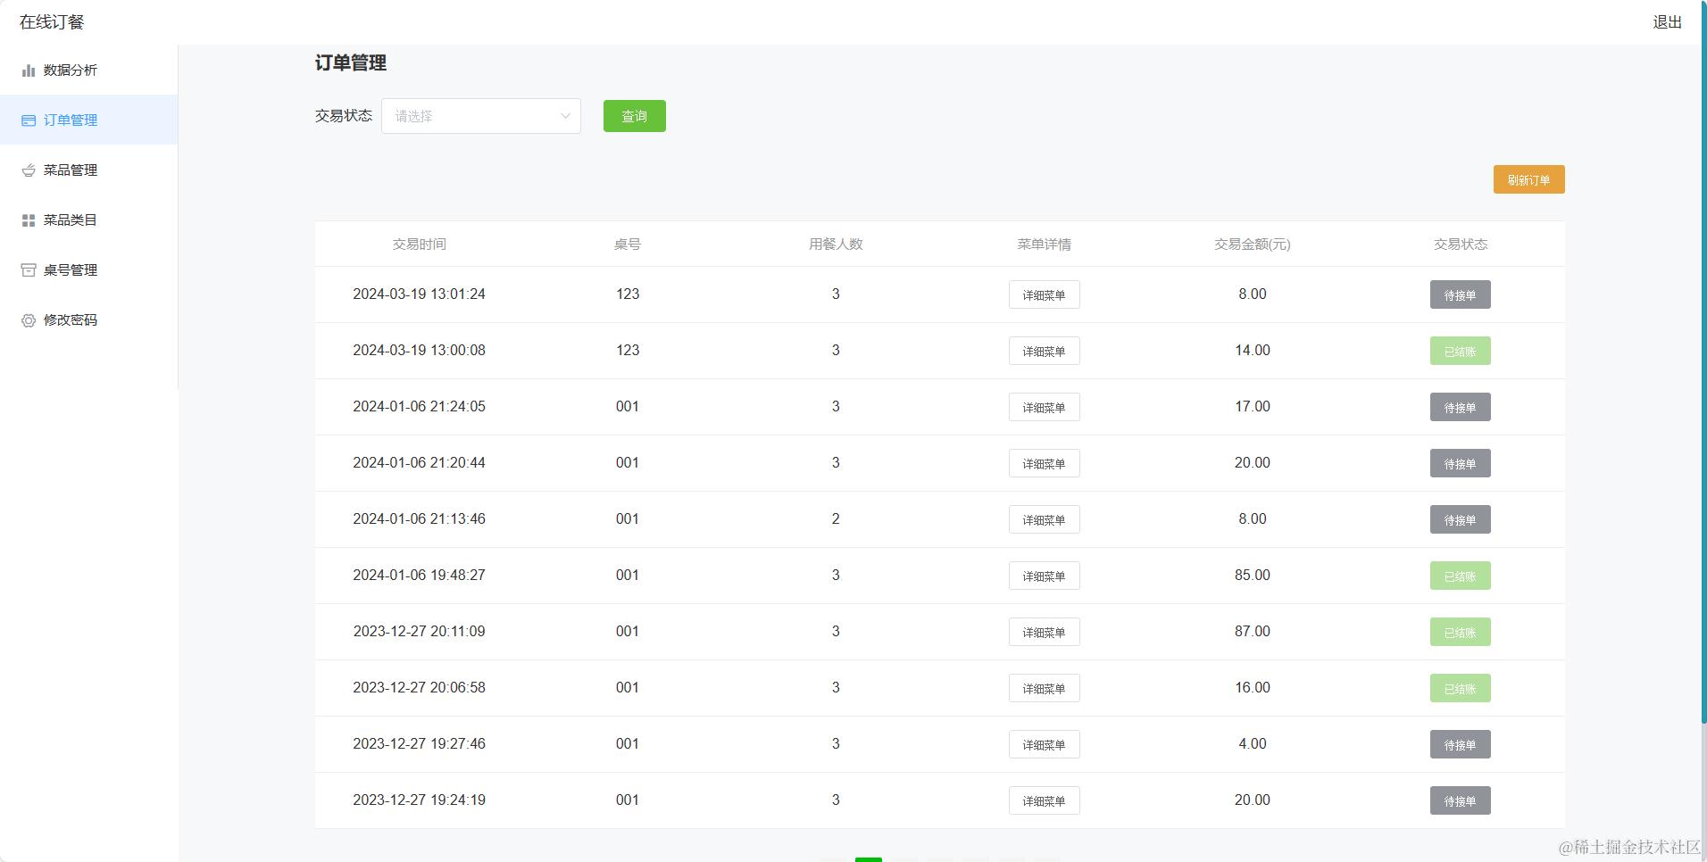
Task: Click 待接单 status for order 2024-01-06 21:13:46
Action: click(1460, 519)
